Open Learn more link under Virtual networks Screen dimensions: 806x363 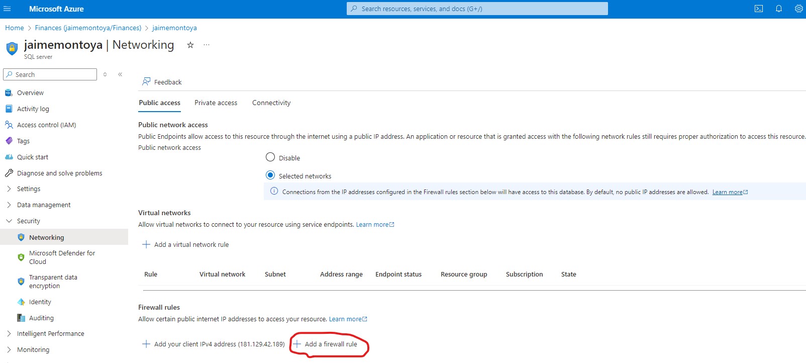tap(375, 224)
